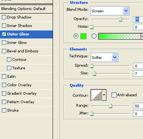Select the Outer Glow style row

26,34
